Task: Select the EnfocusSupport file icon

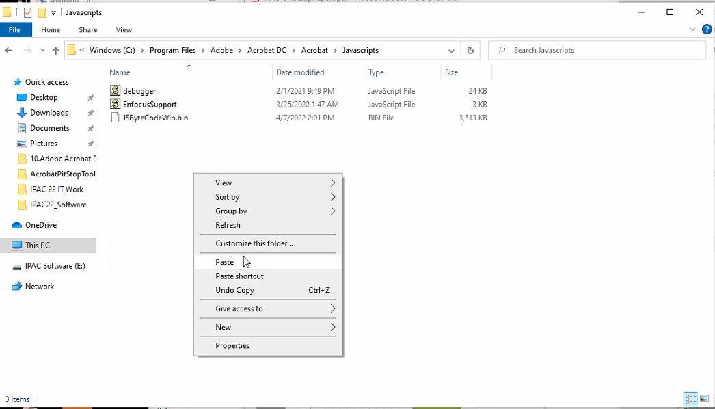Action: tap(115, 105)
